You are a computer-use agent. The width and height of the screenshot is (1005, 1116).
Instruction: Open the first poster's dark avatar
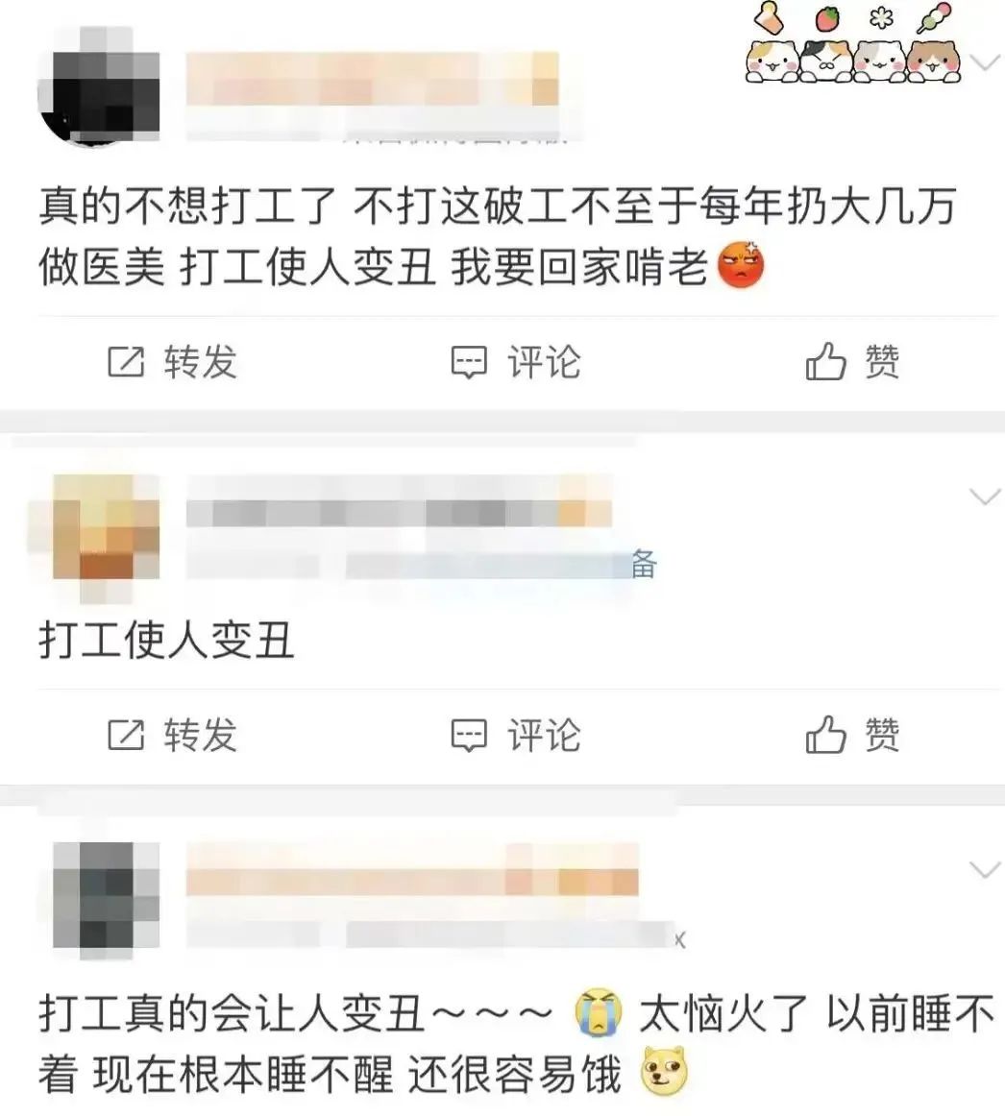tap(99, 86)
